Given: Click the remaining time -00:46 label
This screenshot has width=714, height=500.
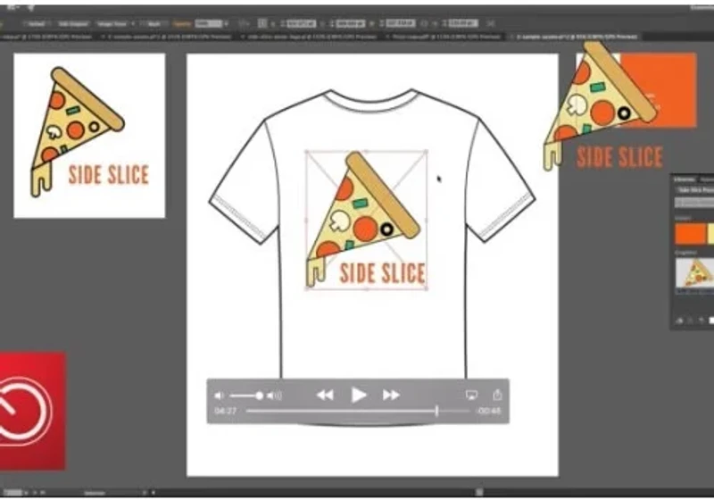Looking at the screenshot, I should [489, 411].
